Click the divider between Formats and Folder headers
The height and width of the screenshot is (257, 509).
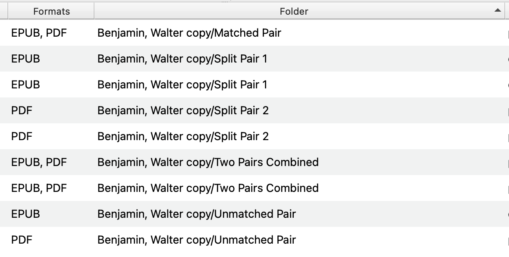click(94, 11)
